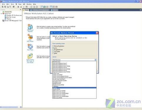This screenshot has width=142, height=110.
Task: Open the ACE menu
Action: [24, 4]
